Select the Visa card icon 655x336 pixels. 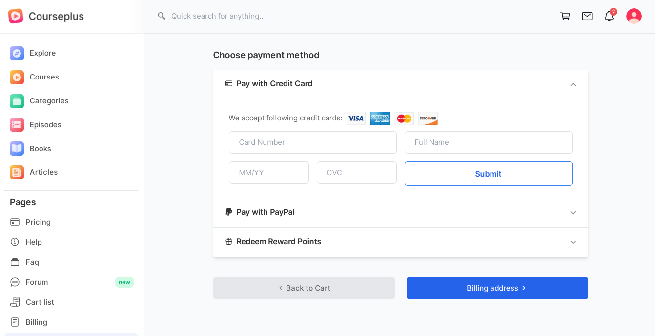[x=356, y=119]
